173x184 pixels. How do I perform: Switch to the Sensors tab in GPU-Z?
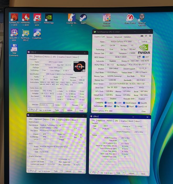(x=109, y=37)
